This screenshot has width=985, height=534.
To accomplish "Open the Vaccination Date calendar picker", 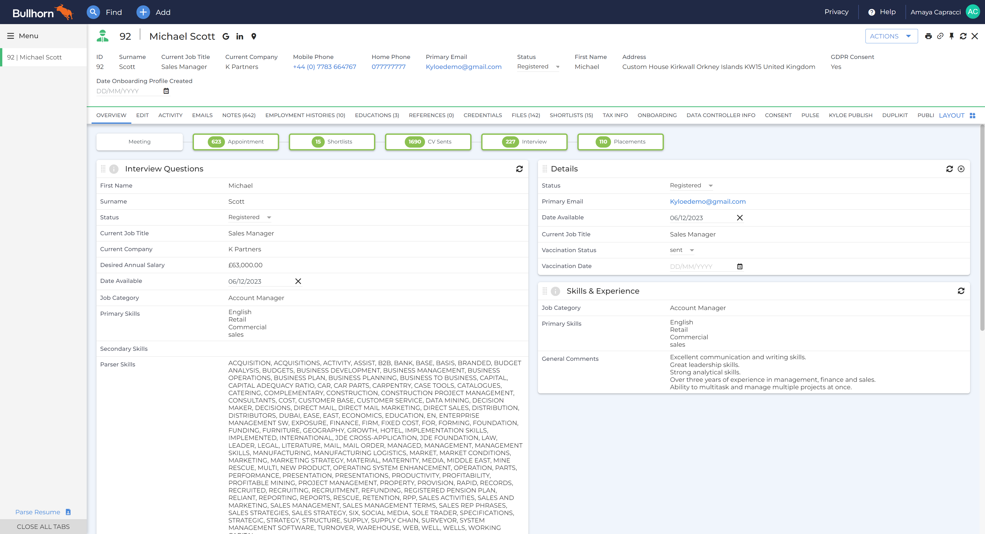I will [x=740, y=267].
